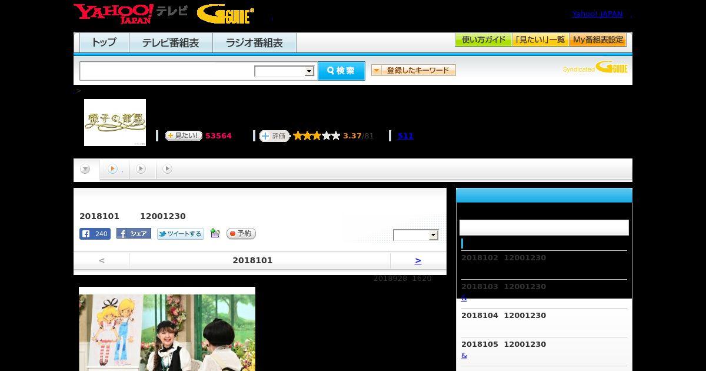Select sidebar entry 2018102 12001230

click(x=504, y=258)
